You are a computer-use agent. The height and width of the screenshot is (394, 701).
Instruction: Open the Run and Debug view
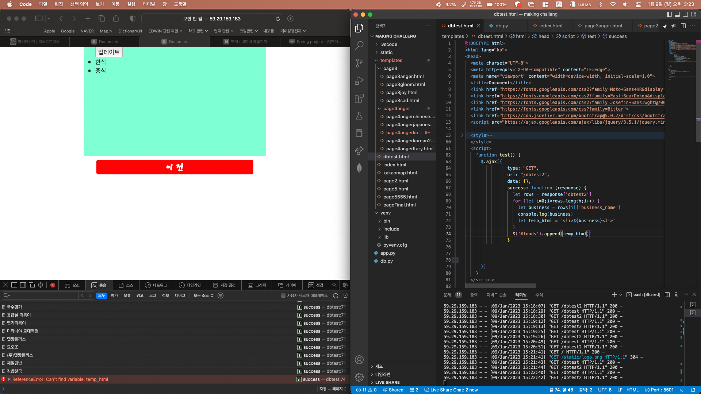pos(359,80)
